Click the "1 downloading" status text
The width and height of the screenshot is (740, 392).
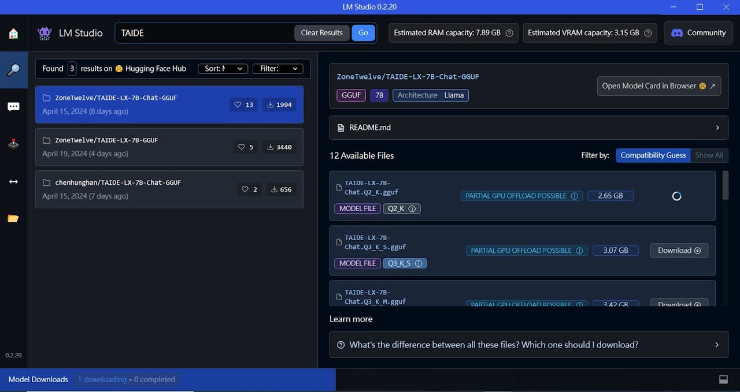[102, 379]
